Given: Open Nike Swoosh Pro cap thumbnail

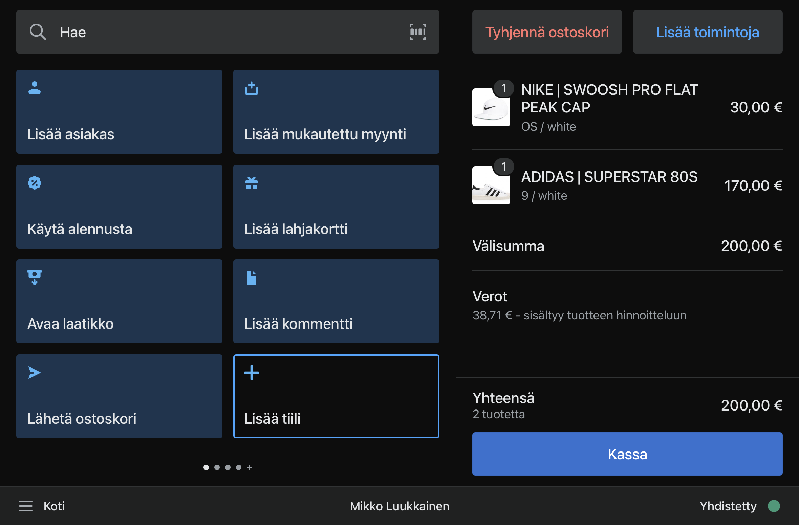Looking at the screenshot, I should pyautogui.click(x=491, y=107).
